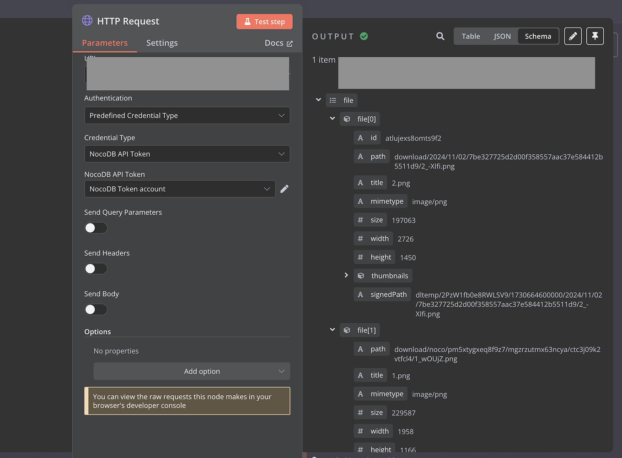This screenshot has width=622, height=458.
Task: Click the pencil edit icon above the output
Action: pyautogui.click(x=573, y=36)
